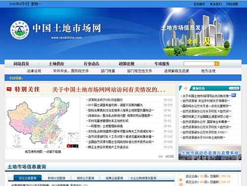Select the 法律法规 submenu link
The width and height of the screenshot is (247, 186).
34,71
